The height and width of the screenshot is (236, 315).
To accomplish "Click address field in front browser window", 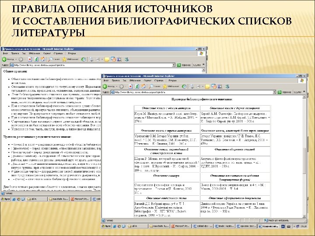I will [193, 92].
